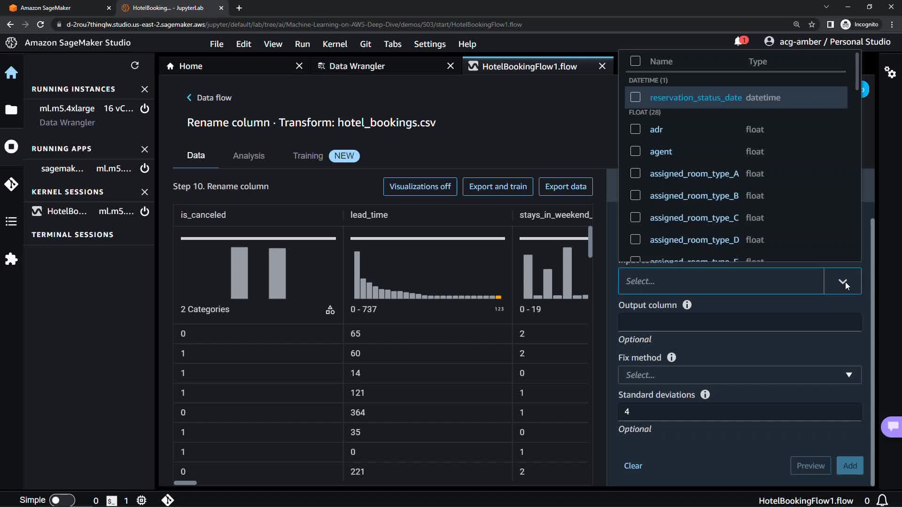902x507 pixels.
Task: Collapse the input column Select dropdown
Action: coord(842,281)
